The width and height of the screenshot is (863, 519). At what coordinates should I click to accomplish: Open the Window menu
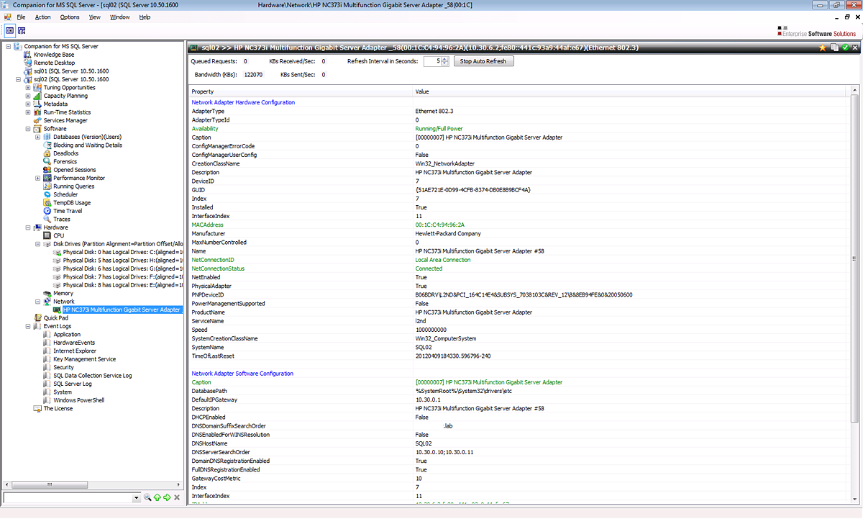[120, 17]
